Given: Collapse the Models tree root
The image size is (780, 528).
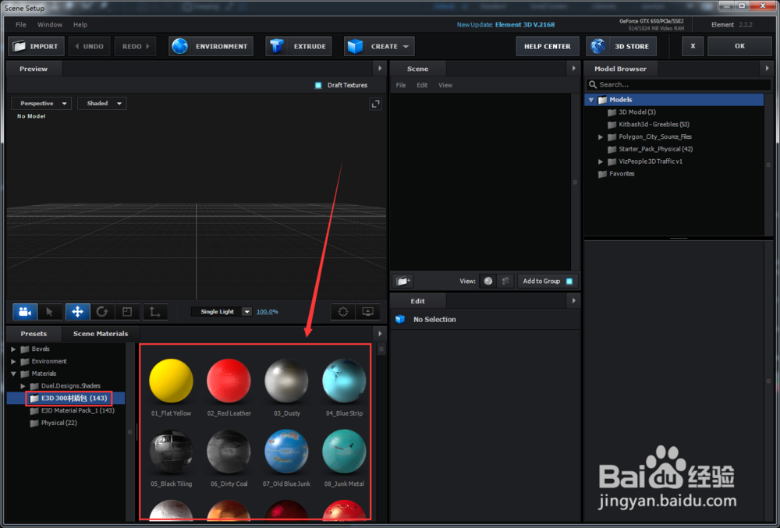Looking at the screenshot, I should (591, 100).
